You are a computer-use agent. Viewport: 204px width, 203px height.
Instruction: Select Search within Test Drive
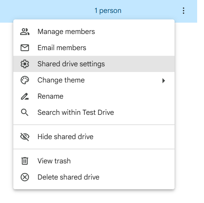(94, 112)
